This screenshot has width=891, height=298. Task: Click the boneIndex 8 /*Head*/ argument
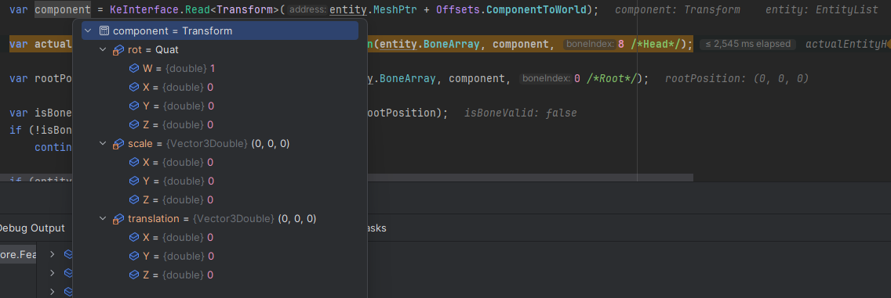click(x=624, y=44)
